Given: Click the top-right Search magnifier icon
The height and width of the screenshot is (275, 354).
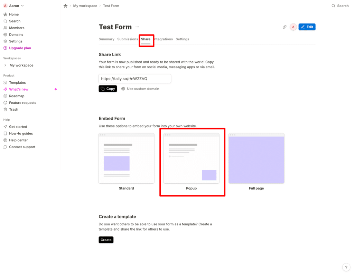Looking at the screenshot, I should (x=333, y=6).
